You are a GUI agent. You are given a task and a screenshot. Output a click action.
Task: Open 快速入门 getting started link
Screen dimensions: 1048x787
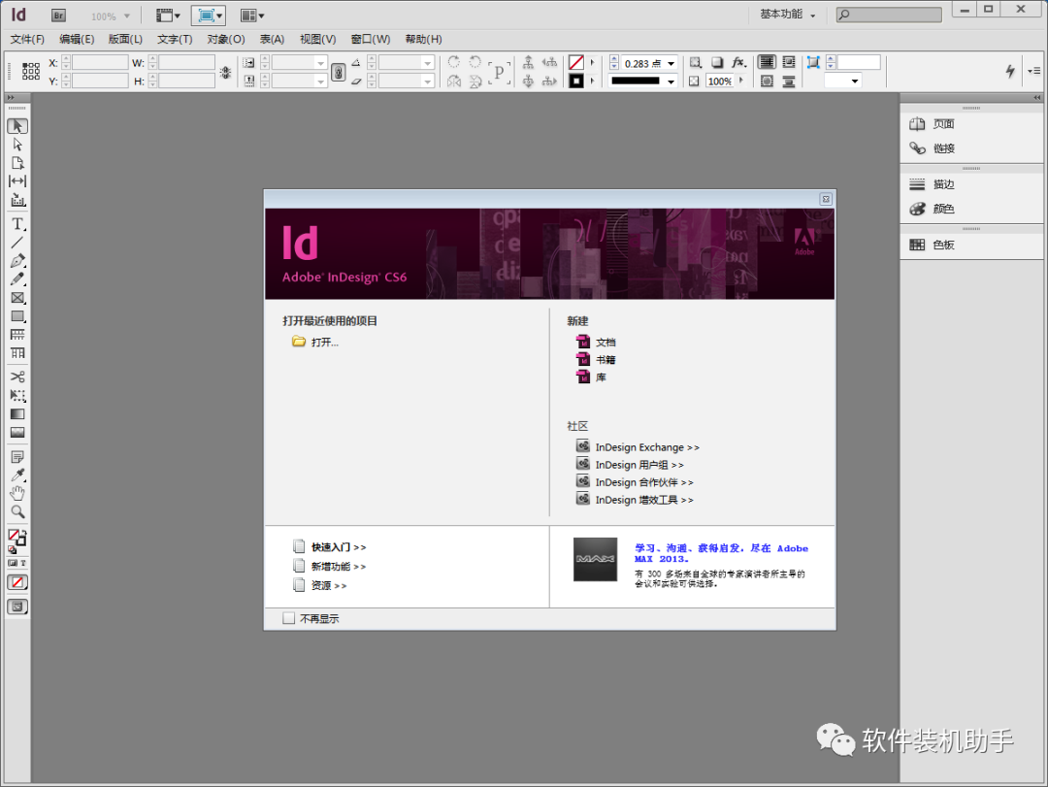pyautogui.click(x=339, y=547)
